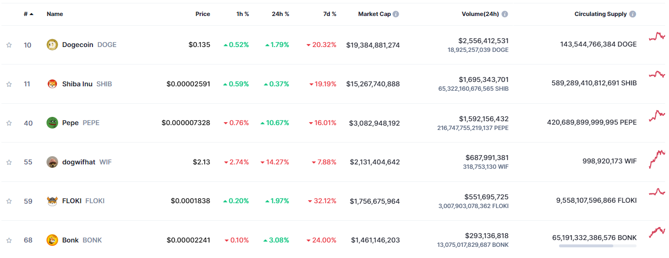Click the Bonk circulating supply progress bar
The width and height of the screenshot is (669, 258).
[x=597, y=246]
